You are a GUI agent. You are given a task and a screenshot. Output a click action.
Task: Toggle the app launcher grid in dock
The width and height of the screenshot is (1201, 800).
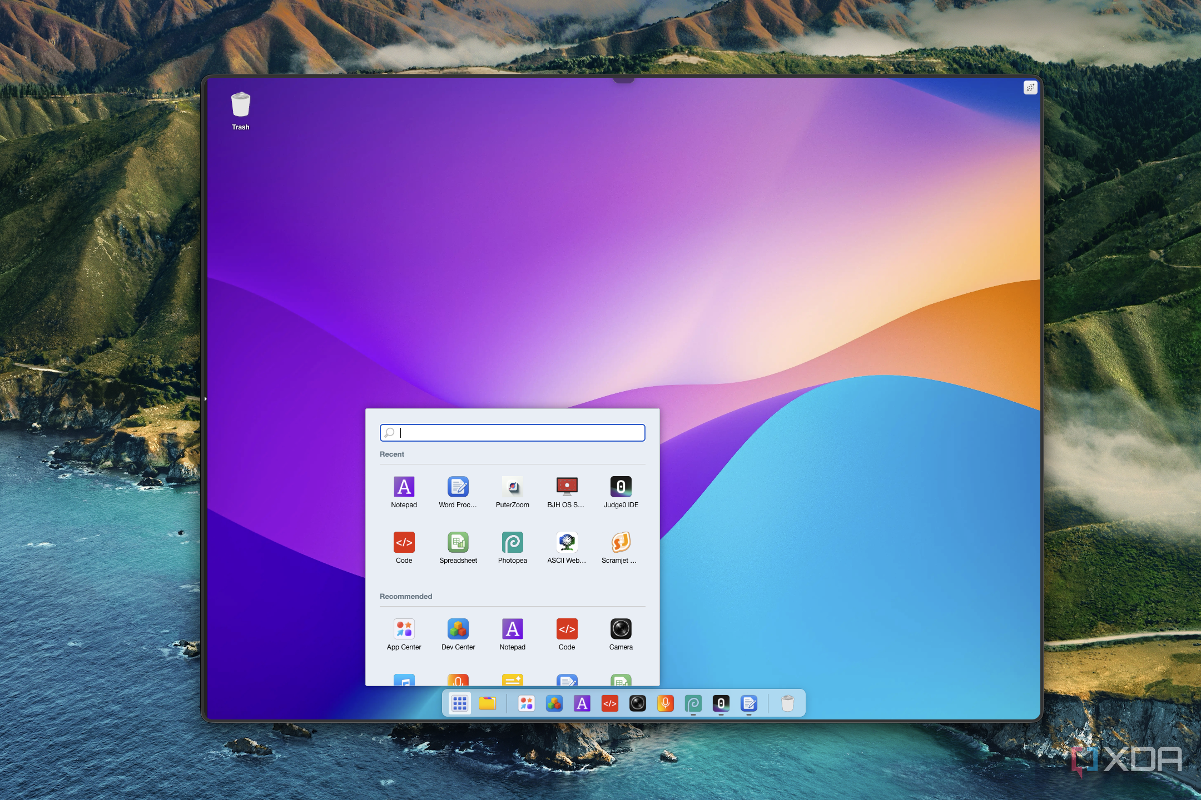[459, 704]
